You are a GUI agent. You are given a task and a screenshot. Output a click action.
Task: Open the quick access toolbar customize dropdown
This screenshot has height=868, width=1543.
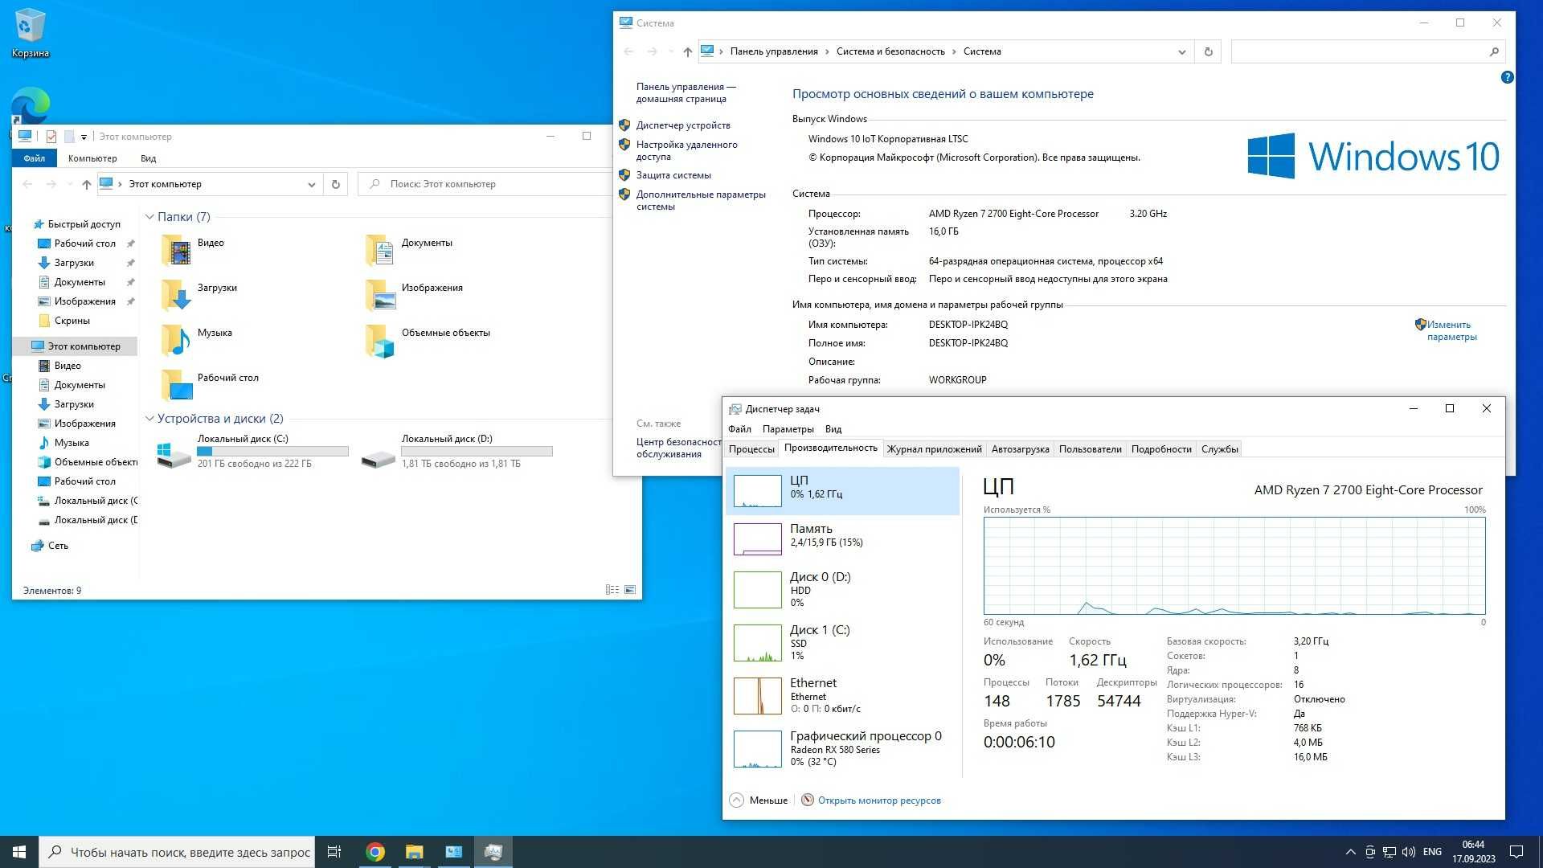coord(84,137)
